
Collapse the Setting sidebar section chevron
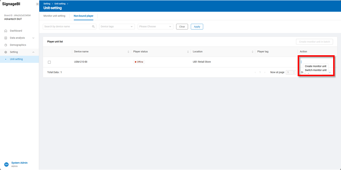[x=33, y=52]
